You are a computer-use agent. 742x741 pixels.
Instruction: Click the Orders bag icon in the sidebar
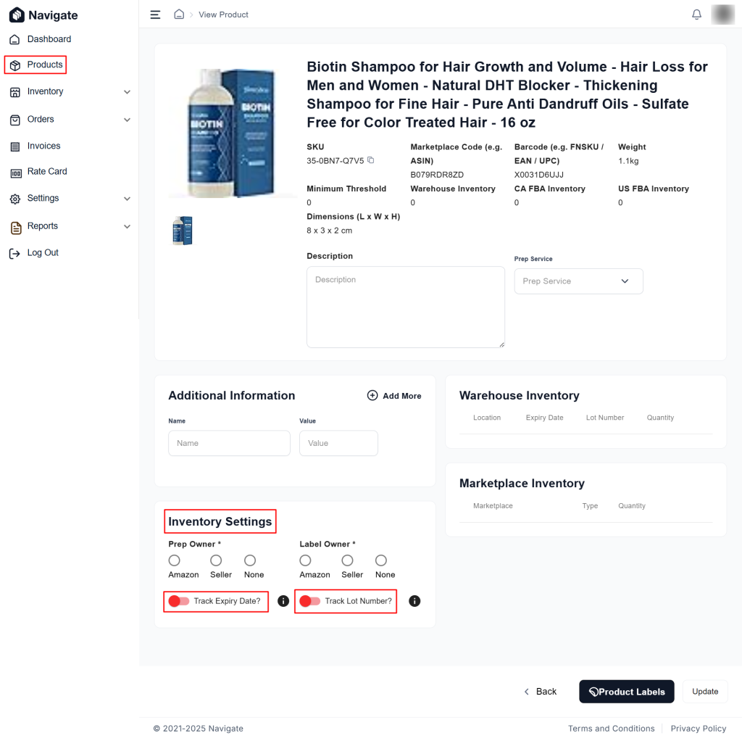[15, 120]
